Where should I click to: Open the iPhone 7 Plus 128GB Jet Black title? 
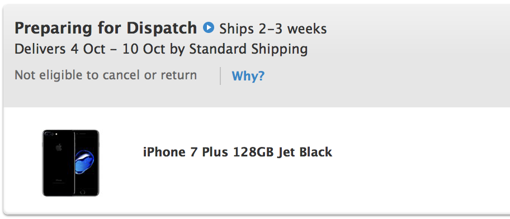238,152
